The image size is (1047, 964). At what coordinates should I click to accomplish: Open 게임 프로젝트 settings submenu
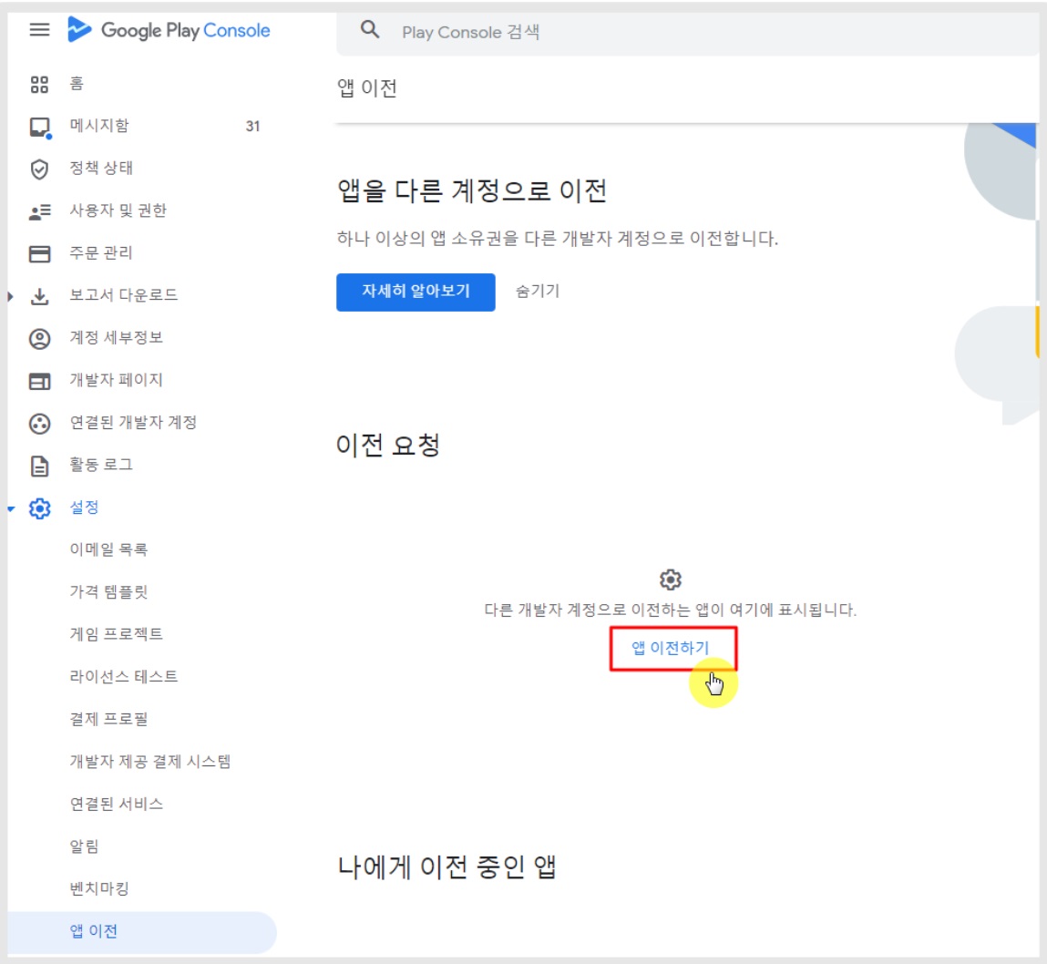coord(117,633)
